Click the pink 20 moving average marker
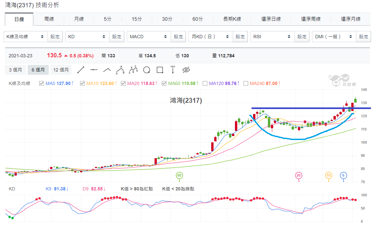 pos(299,176)
